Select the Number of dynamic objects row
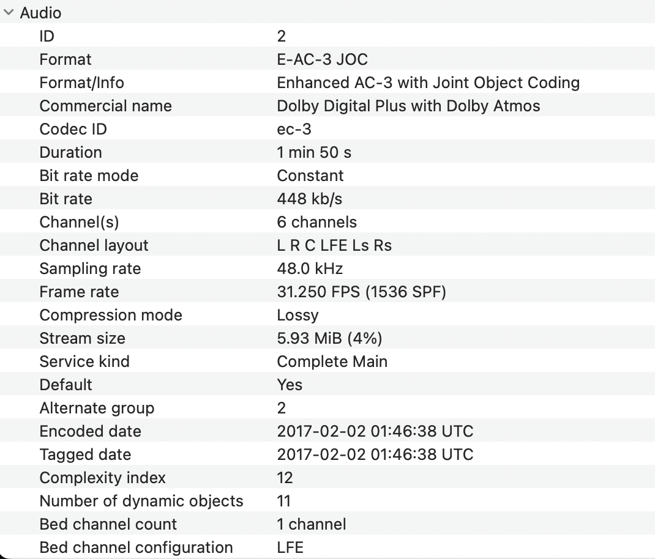 [x=141, y=501]
